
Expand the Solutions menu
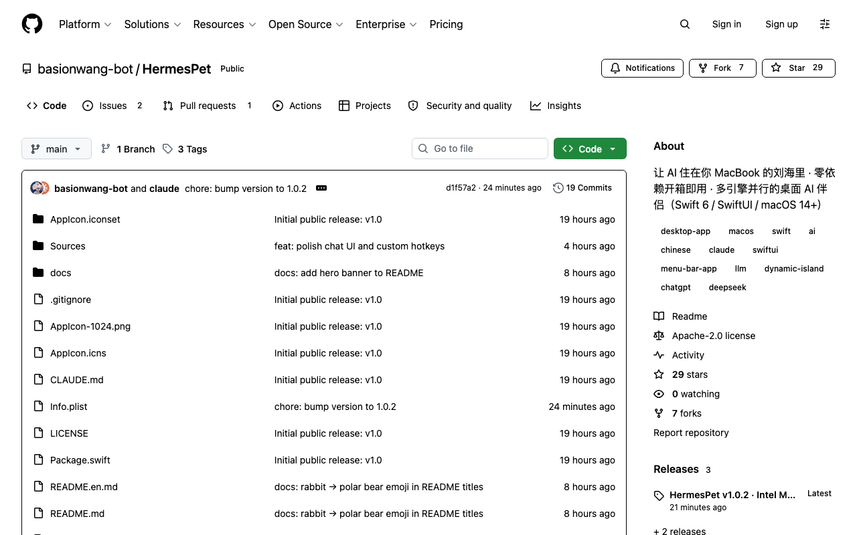pyautogui.click(x=153, y=24)
